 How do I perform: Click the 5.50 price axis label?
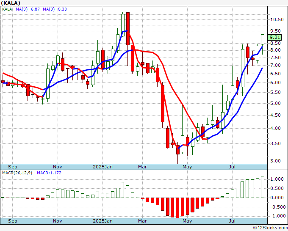point(276,93)
